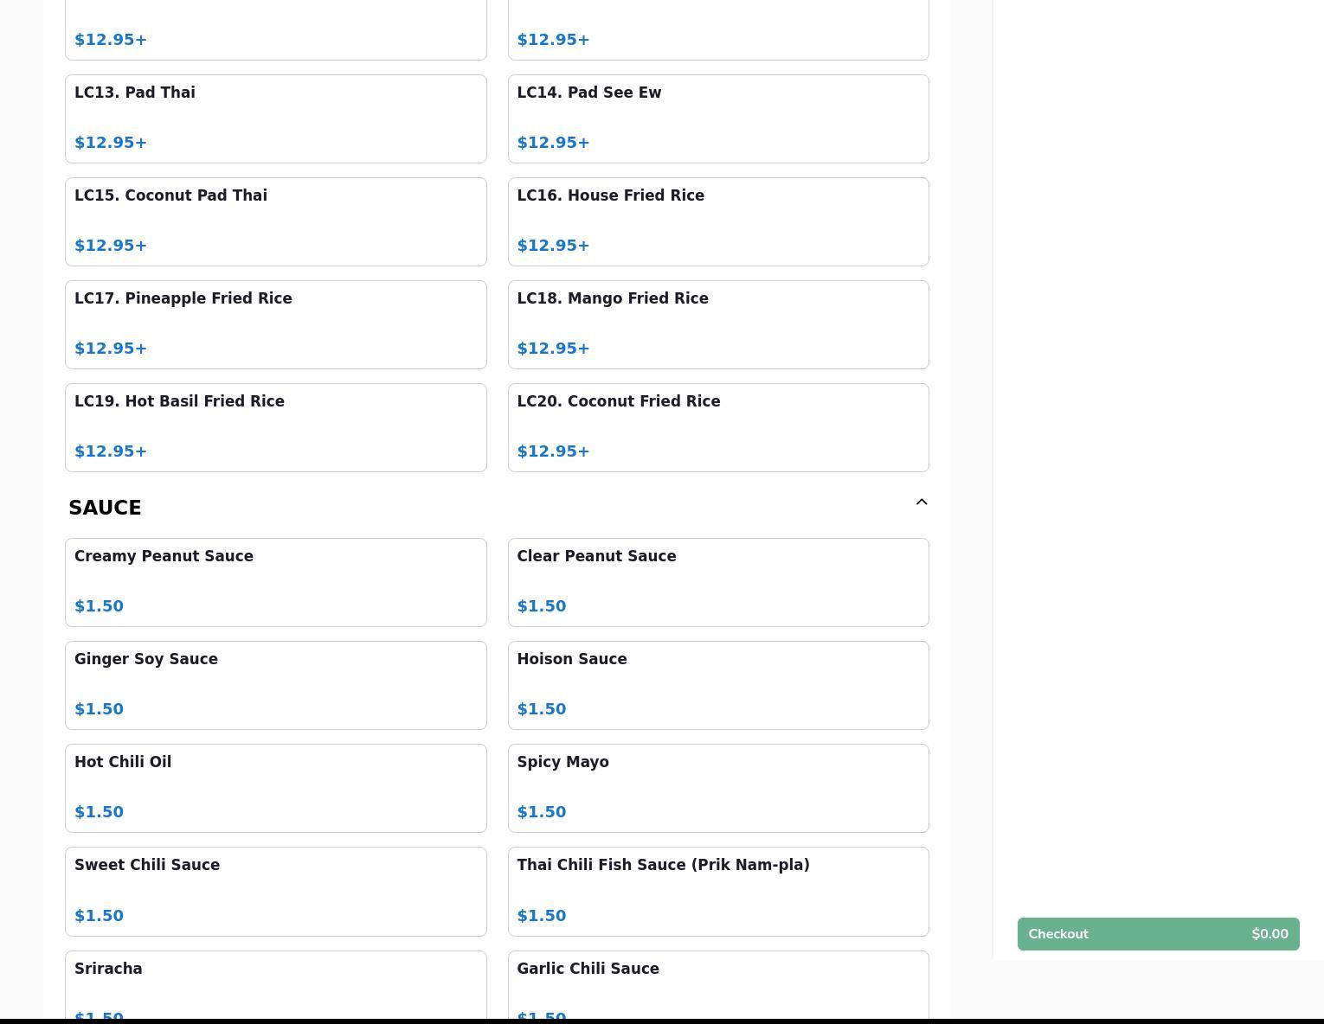Select Clear Peanut Sauce item
The width and height of the screenshot is (1324, 1024).
point(717,582)
